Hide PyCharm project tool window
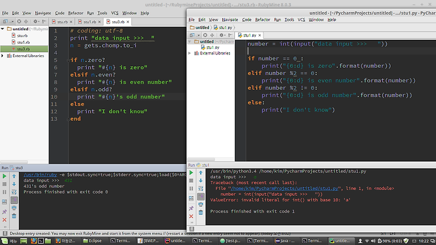This screenshot has width=436, height=245. tap(230, 35)
